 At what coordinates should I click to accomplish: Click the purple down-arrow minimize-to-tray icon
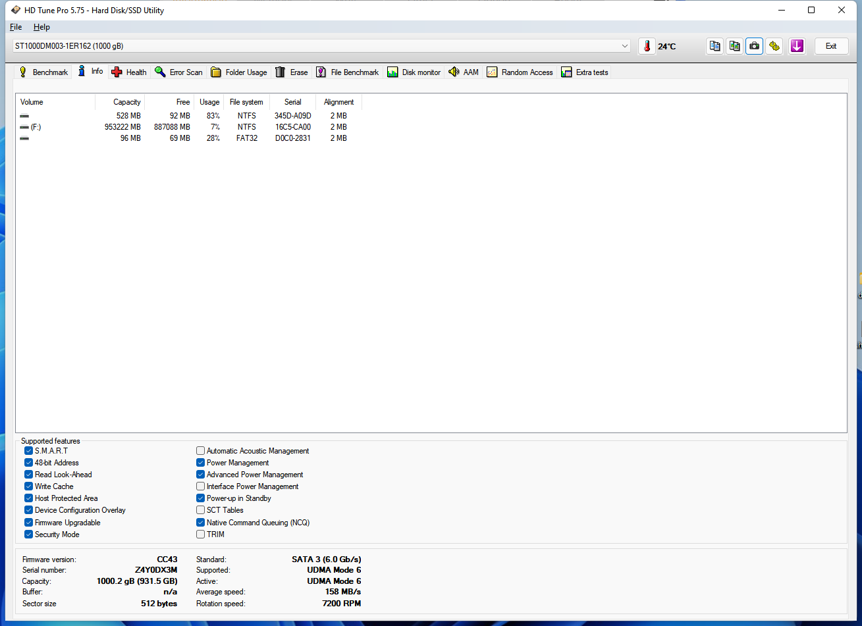click(797, 46)
